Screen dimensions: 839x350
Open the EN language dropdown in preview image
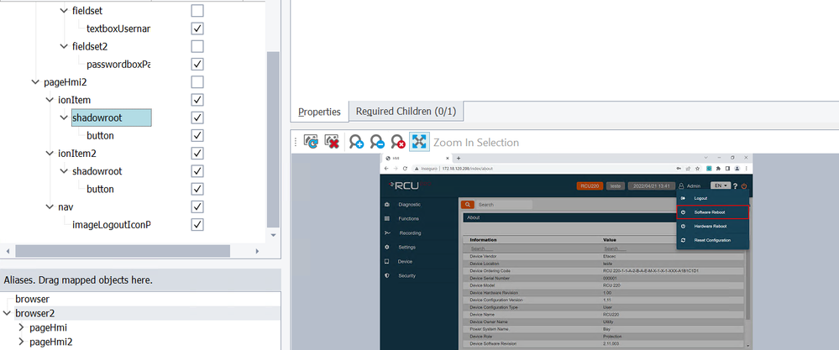[x=721, y=185]
